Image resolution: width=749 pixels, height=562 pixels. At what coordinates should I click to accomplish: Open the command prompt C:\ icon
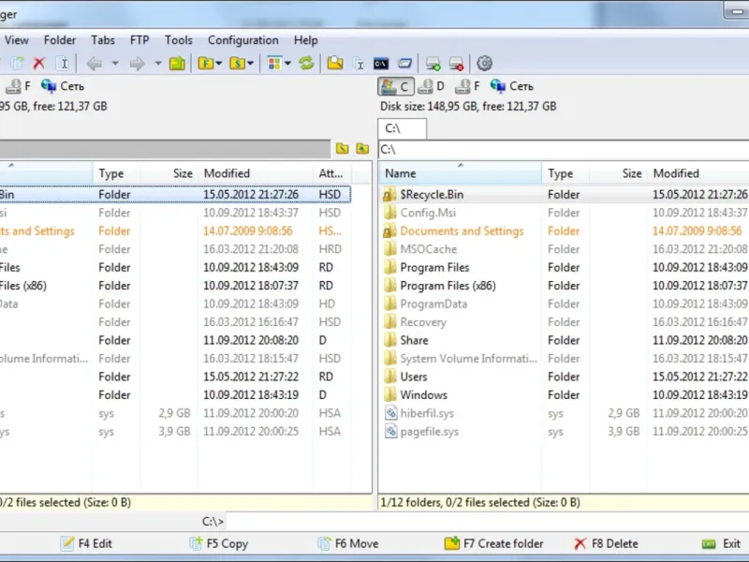tap(381, 63)
